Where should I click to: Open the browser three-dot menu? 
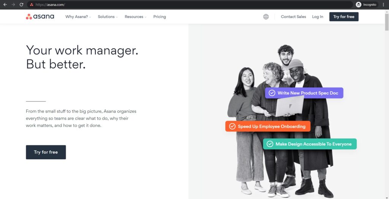point(384,5)
